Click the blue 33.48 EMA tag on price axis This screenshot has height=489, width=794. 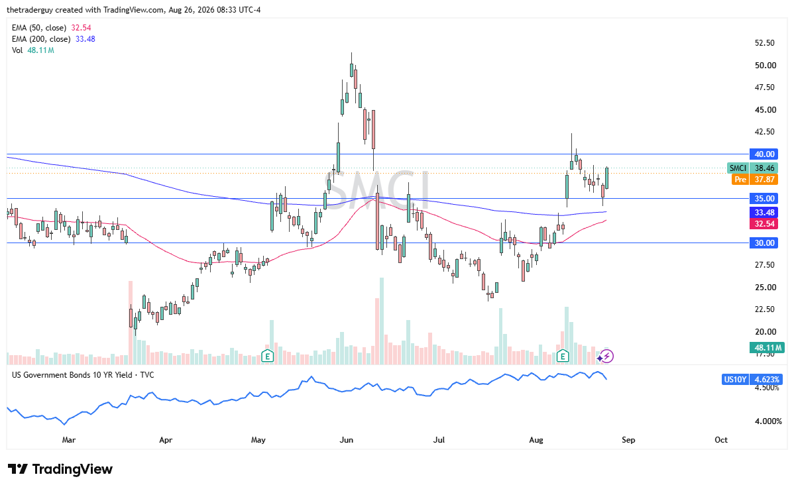764,213
